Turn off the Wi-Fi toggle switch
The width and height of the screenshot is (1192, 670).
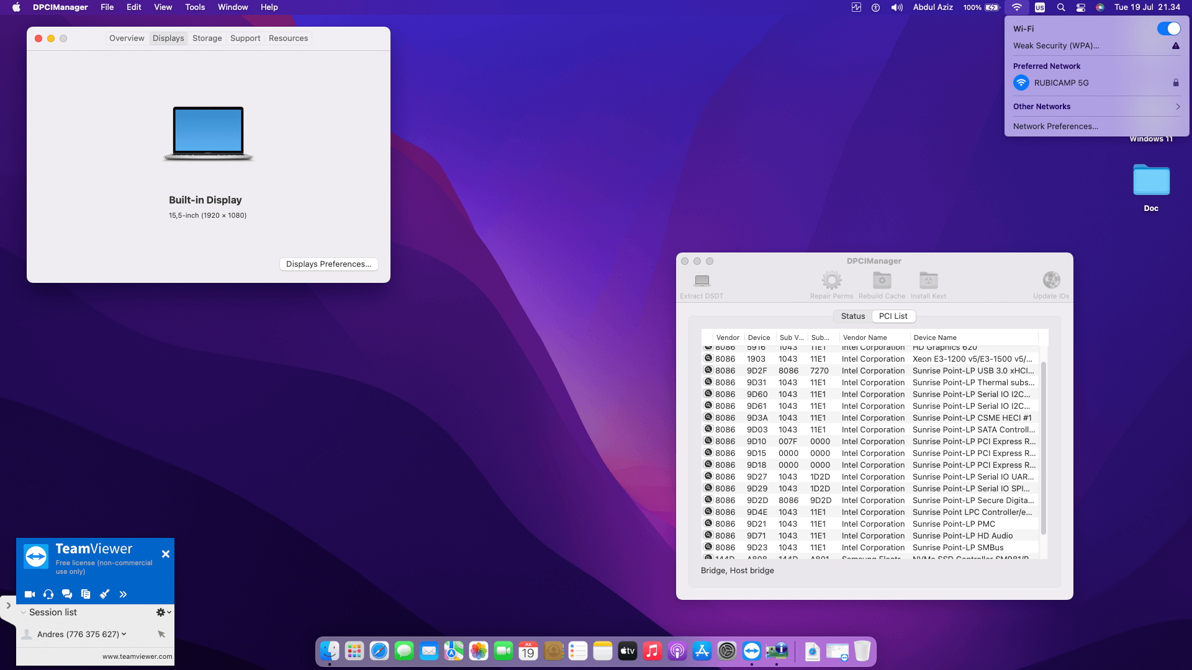(1168, 29)
